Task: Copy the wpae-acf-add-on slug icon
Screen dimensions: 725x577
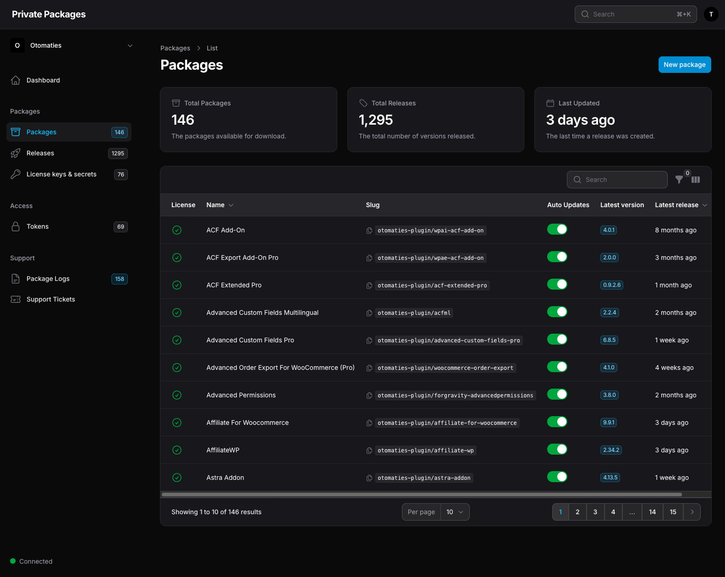Action: click(369, 258)
